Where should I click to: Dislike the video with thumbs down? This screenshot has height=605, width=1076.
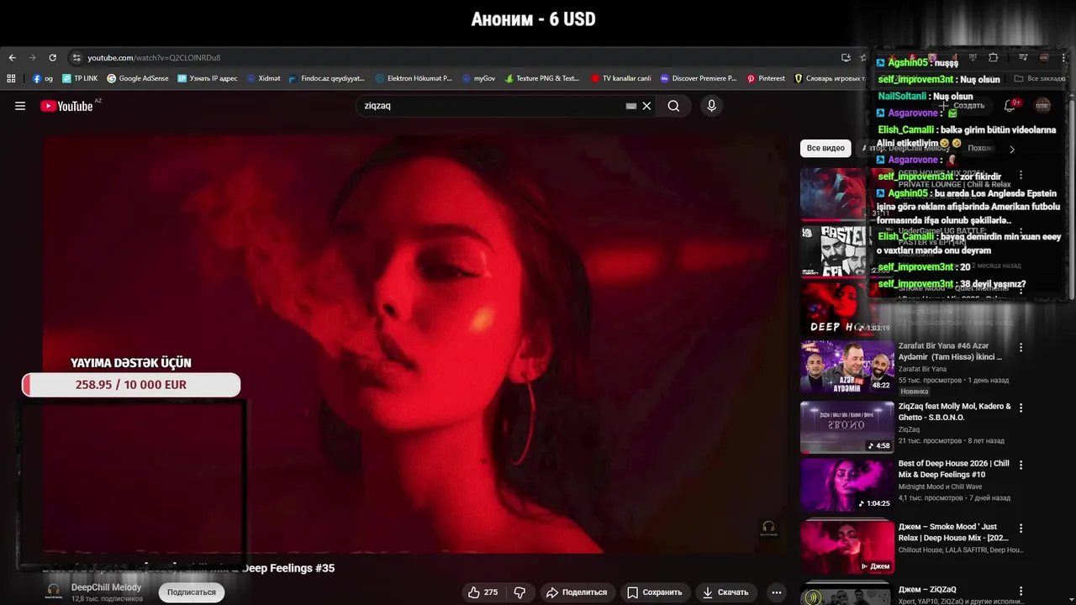520,592
